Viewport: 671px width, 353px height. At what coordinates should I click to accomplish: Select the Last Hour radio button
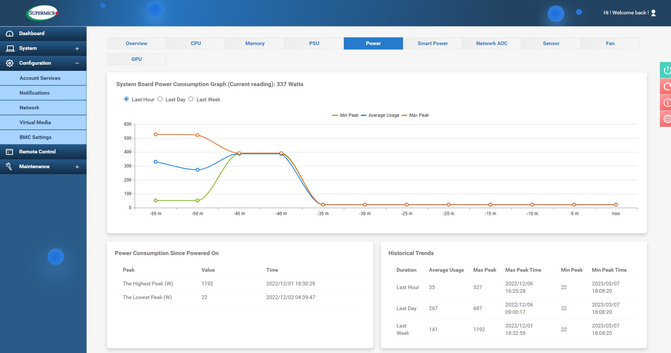pyautogui.click(x=127, y=99)
